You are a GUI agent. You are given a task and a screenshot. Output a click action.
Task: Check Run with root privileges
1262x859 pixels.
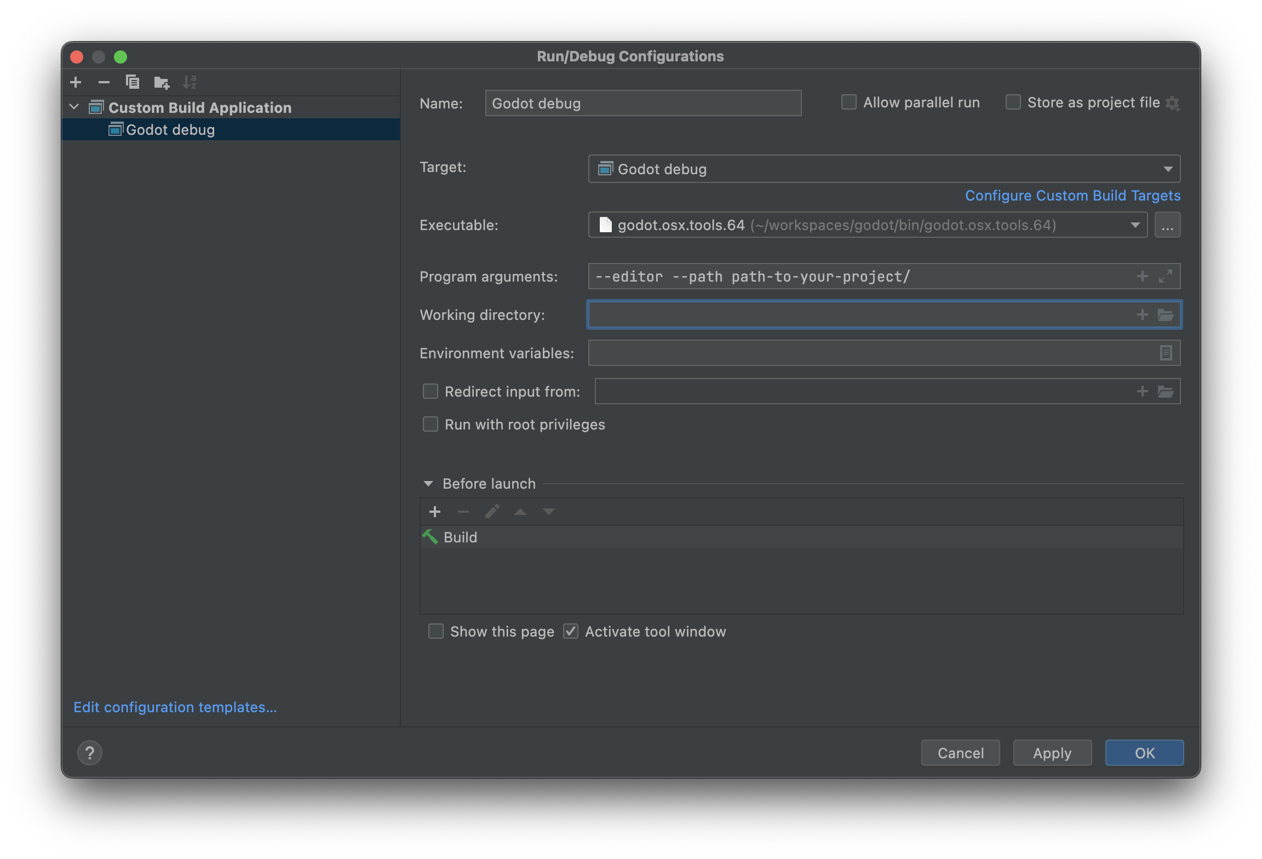tap(430, 424)
